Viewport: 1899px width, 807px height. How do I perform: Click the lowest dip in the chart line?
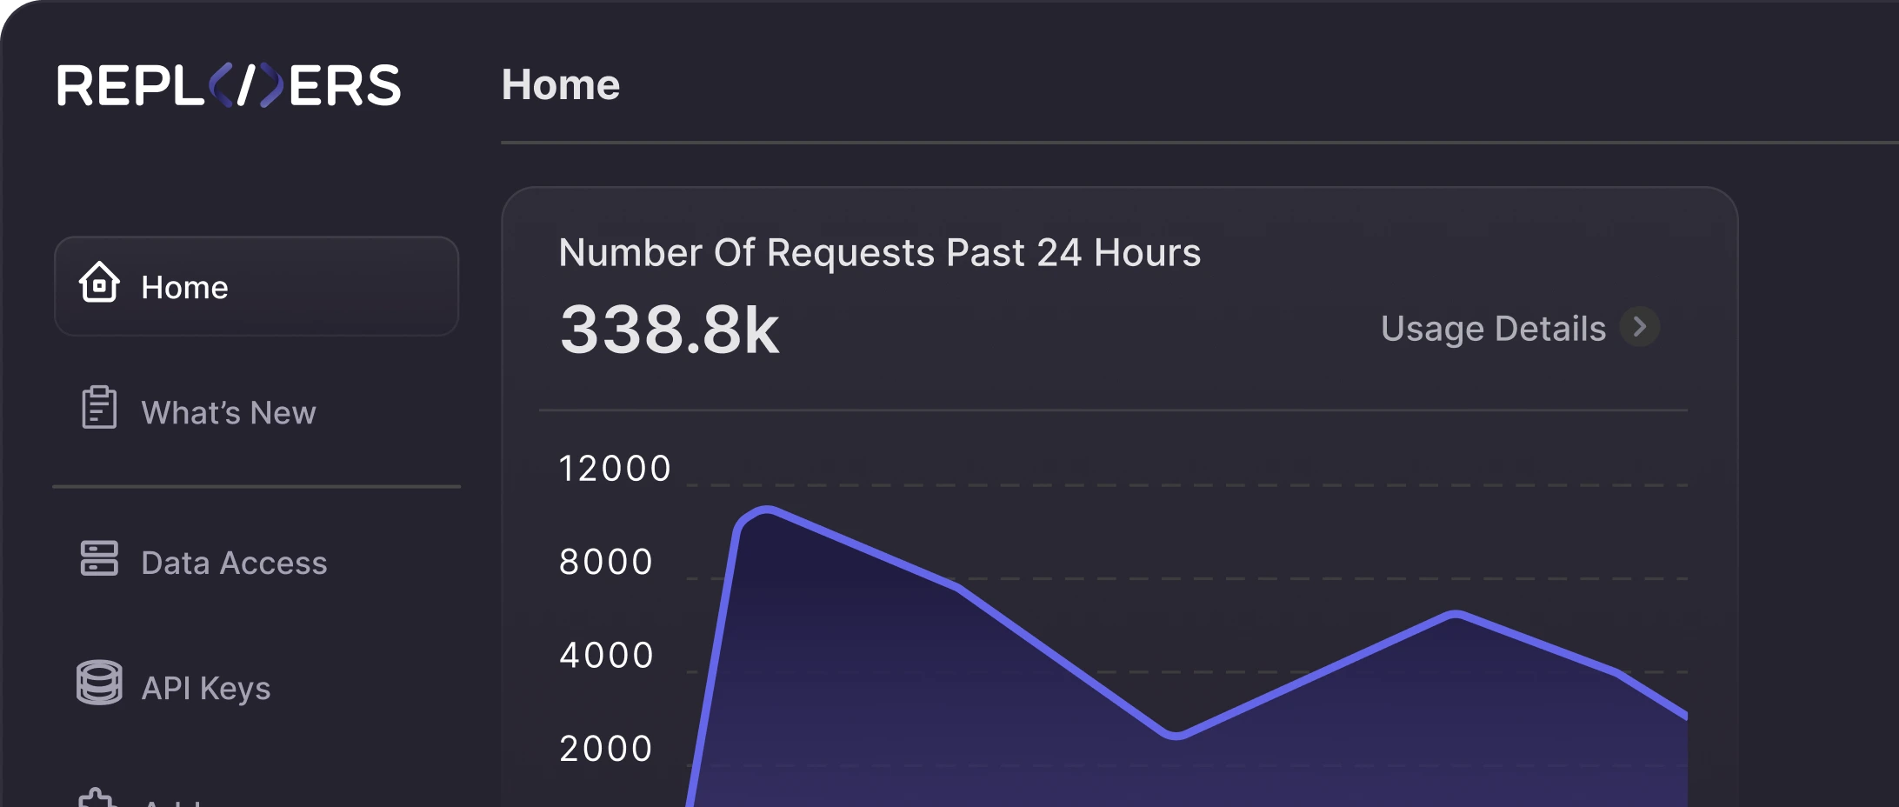(1175, 735)
